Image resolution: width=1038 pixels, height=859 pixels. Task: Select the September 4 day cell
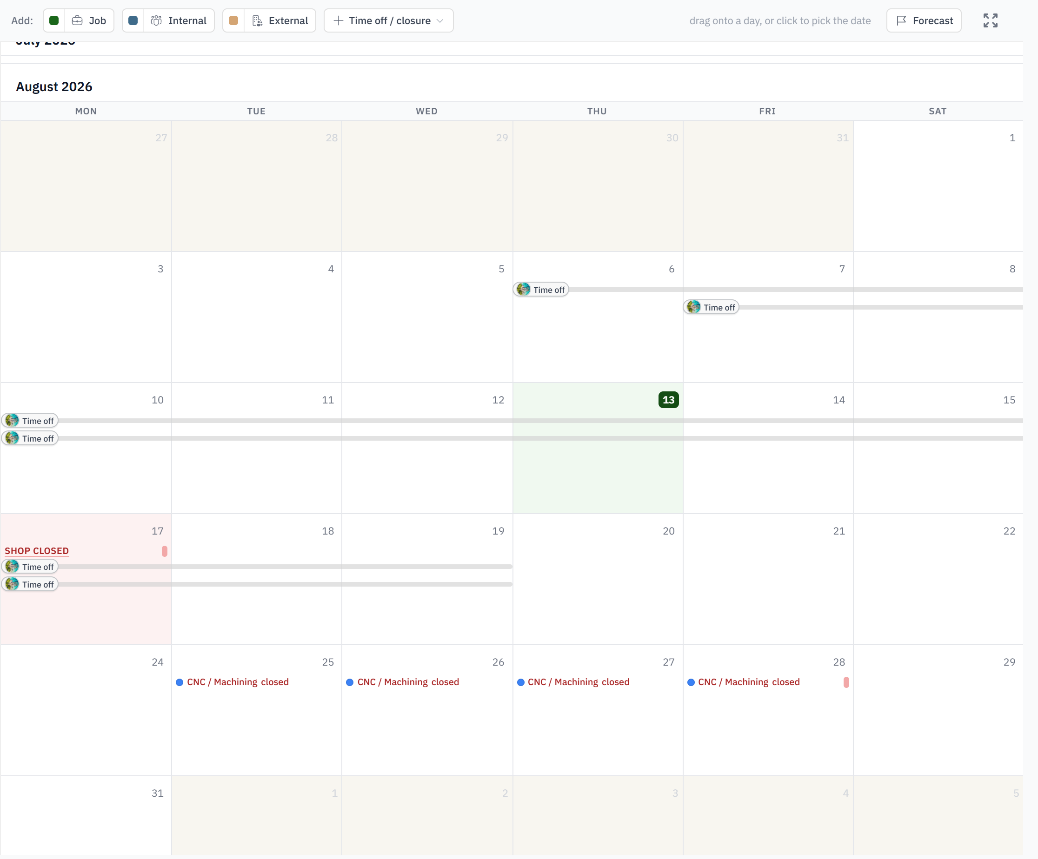coord(768,815)
